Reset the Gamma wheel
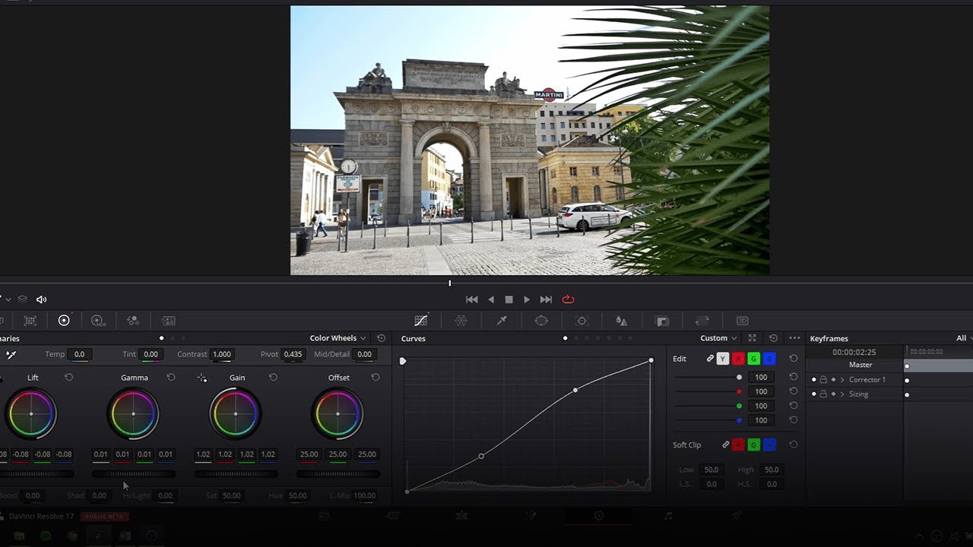 tap(171, 378)
